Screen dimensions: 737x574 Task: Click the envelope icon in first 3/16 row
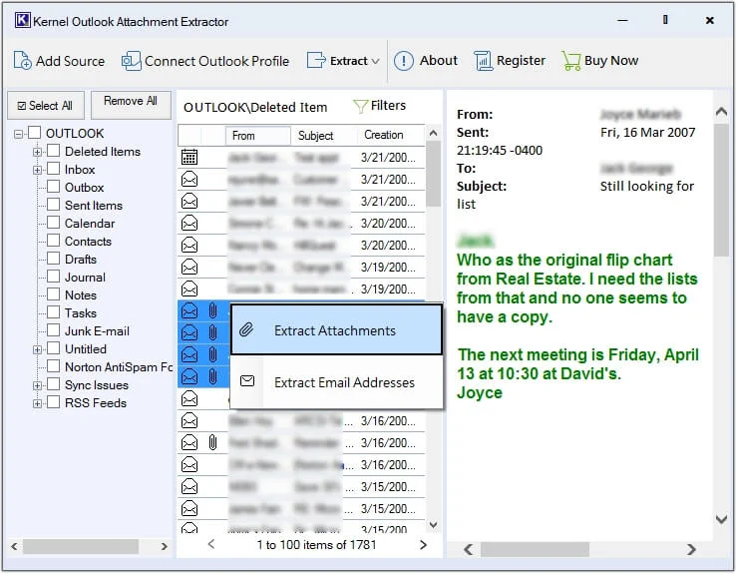(189, 420)
